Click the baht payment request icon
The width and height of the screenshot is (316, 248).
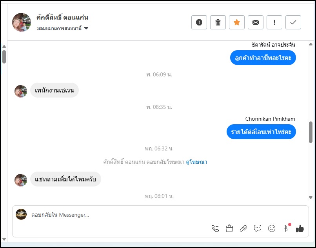tap(285, 228)
